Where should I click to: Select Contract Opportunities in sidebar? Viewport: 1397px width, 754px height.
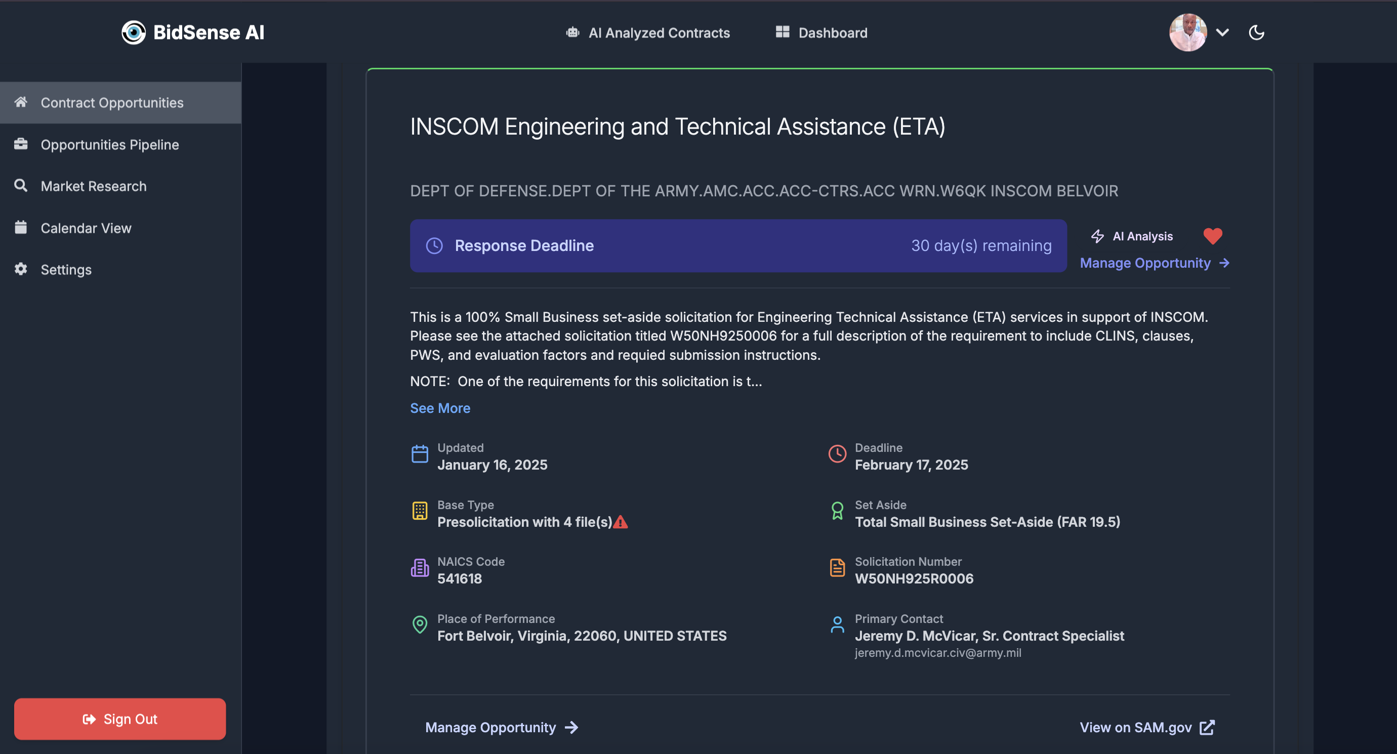[112, 102]
